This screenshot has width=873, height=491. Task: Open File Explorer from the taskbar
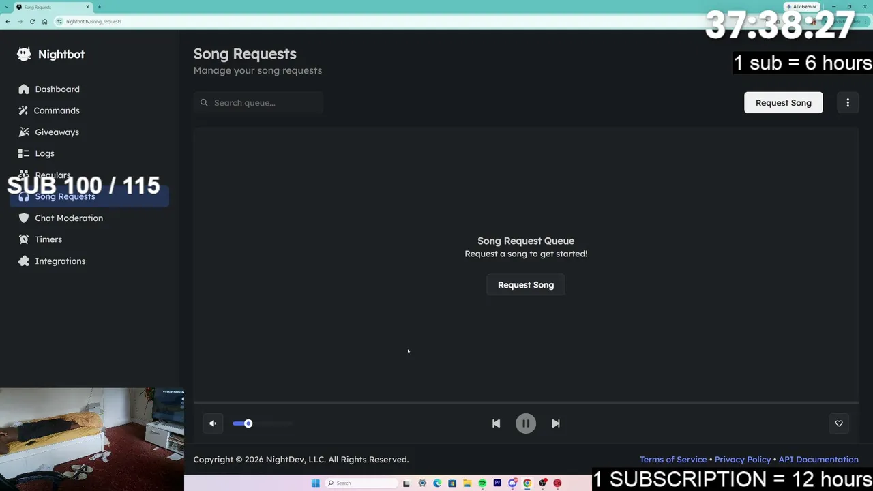pyautogui.click(x=467, y=483)
